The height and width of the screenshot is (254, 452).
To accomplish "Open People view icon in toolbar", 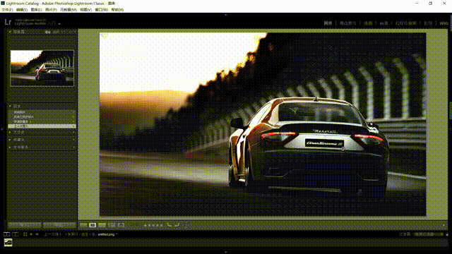I will [x=121, y=225].
